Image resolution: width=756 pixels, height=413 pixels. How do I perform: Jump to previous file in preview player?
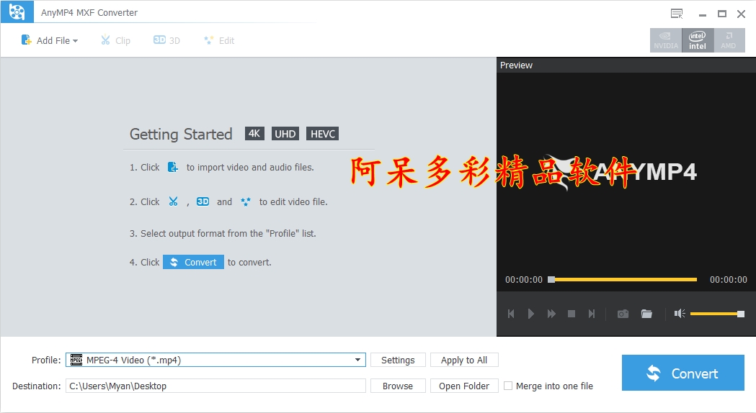[511, 314]
